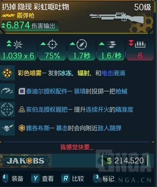The image size is (157, 187).
Task: Click the shotgun weapon image
Action: pos(117,18)
